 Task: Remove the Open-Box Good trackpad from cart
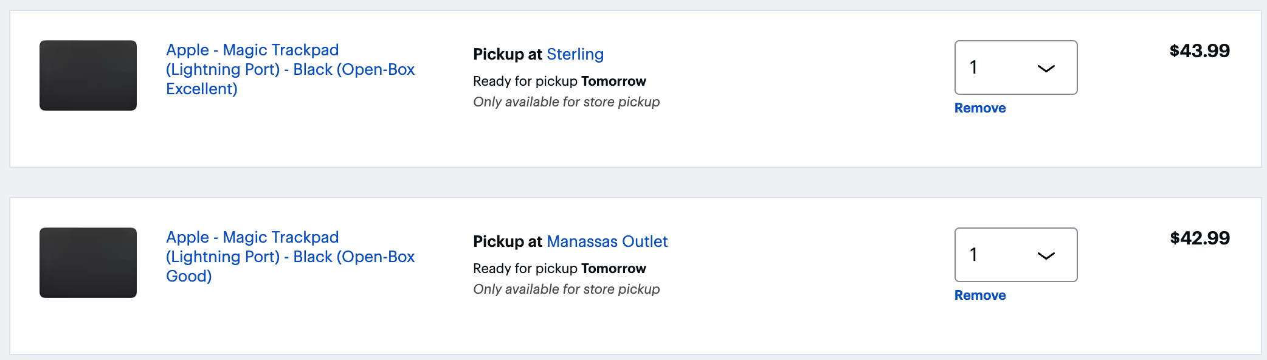click(x=980, y=296)
